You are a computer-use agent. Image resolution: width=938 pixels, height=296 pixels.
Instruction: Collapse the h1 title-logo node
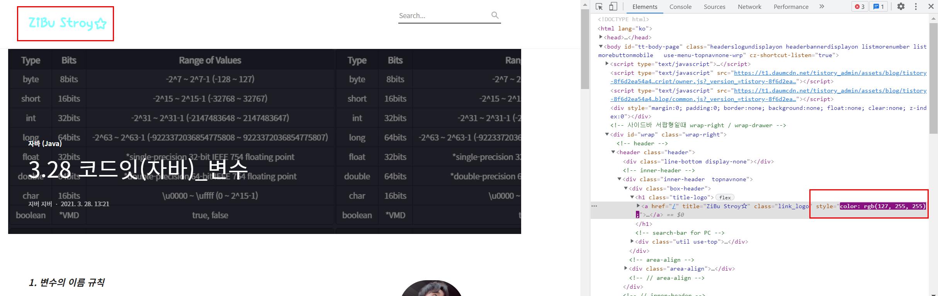click(x=632, y=197)
